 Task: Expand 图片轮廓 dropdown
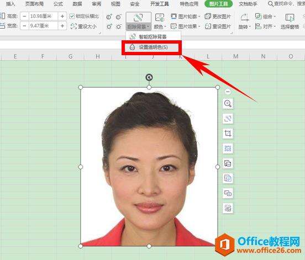(185, 17)
